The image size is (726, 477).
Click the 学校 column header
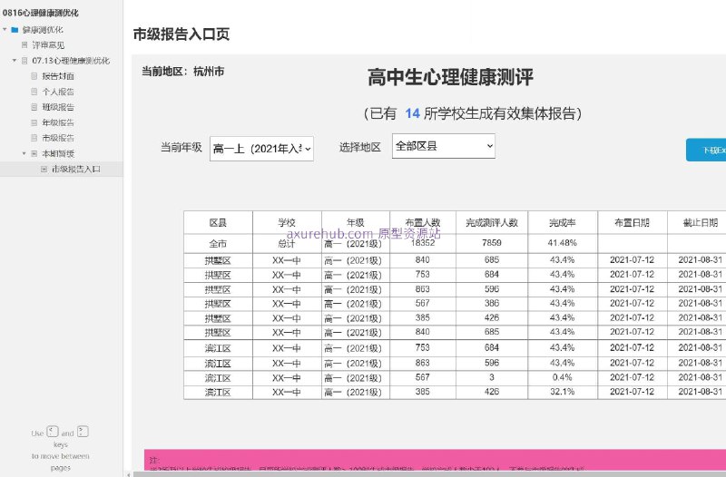pyautogui.click(x=287, y=222)
